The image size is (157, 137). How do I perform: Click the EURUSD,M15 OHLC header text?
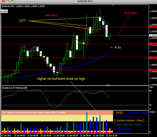23,6
